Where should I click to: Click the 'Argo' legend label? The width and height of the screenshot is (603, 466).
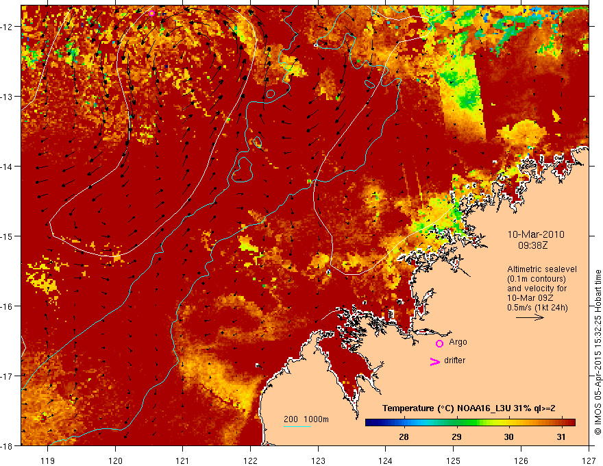click(458, 342)
